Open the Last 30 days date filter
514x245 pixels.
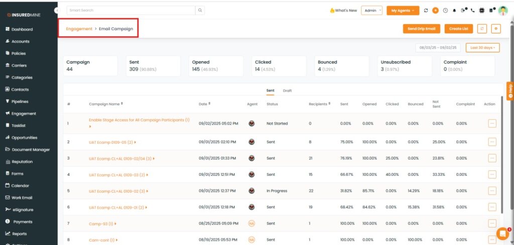[x=482, y=48]
